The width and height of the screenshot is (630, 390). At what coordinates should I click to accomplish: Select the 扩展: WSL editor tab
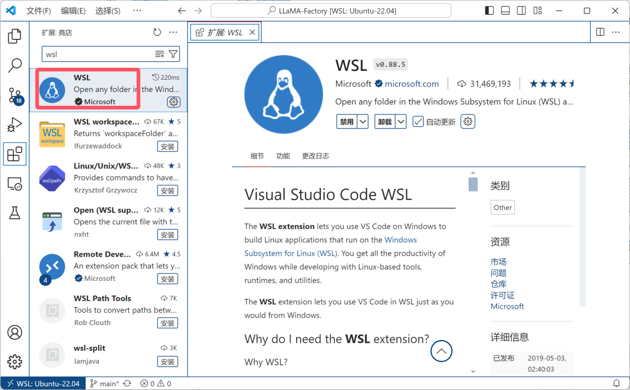coord(225,32)
